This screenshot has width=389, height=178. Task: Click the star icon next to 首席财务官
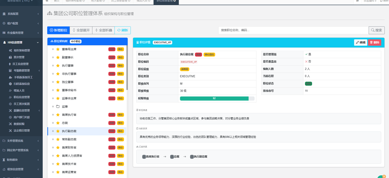58,147
